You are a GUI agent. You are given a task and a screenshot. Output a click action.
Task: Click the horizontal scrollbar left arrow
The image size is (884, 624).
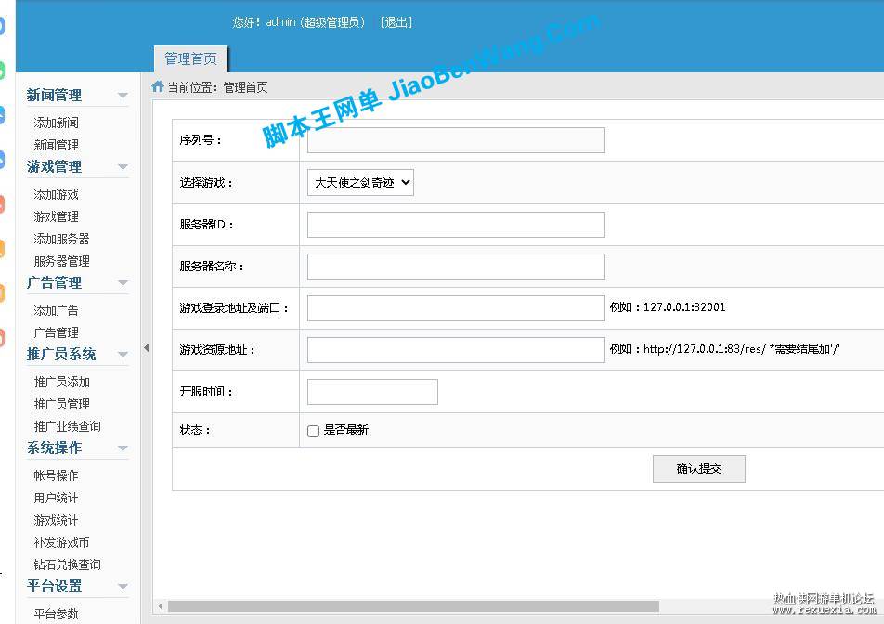(x=161, y=606)
